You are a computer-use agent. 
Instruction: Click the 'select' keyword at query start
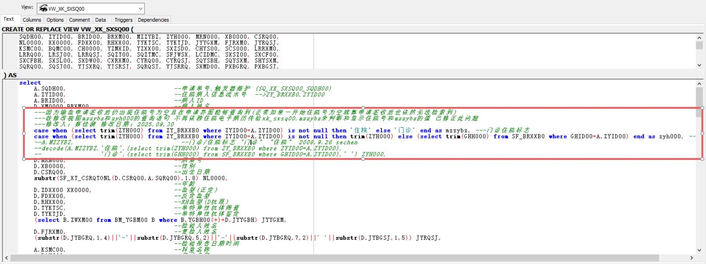(30, 83)
